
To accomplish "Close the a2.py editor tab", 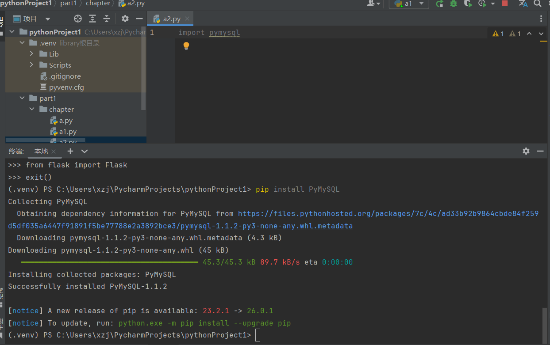I will click(x=187, y=19).
